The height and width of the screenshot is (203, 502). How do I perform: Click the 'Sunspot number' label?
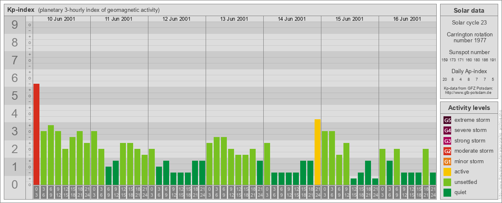coord(469,52)
